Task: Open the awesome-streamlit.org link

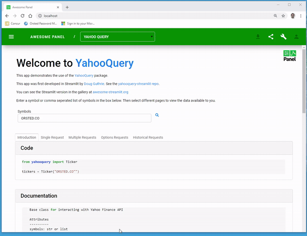Action: pyautogui.click(x=110, y=92)
